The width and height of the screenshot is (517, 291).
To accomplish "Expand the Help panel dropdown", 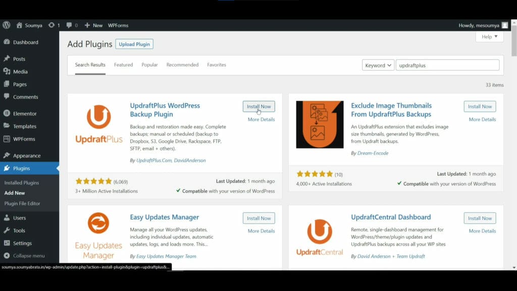I will point(489,36).
